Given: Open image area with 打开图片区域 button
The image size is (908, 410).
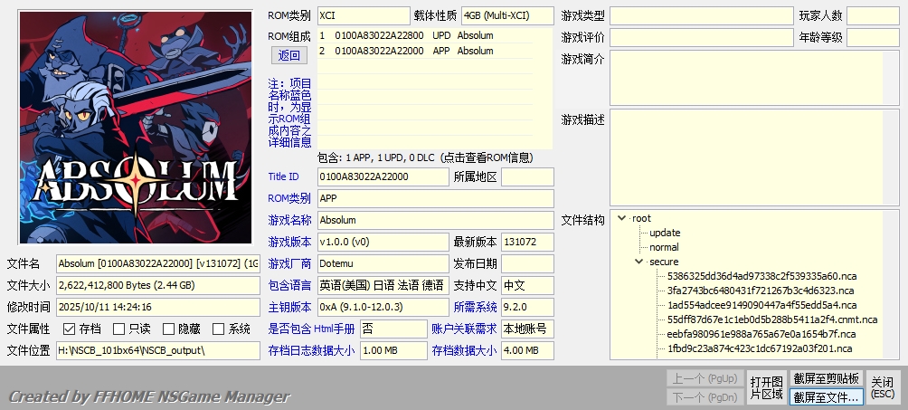Looking at the screenshot, I should click(765, 386).
